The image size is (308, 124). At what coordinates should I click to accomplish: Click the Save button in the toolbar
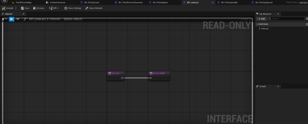click(x=25, y=8)
